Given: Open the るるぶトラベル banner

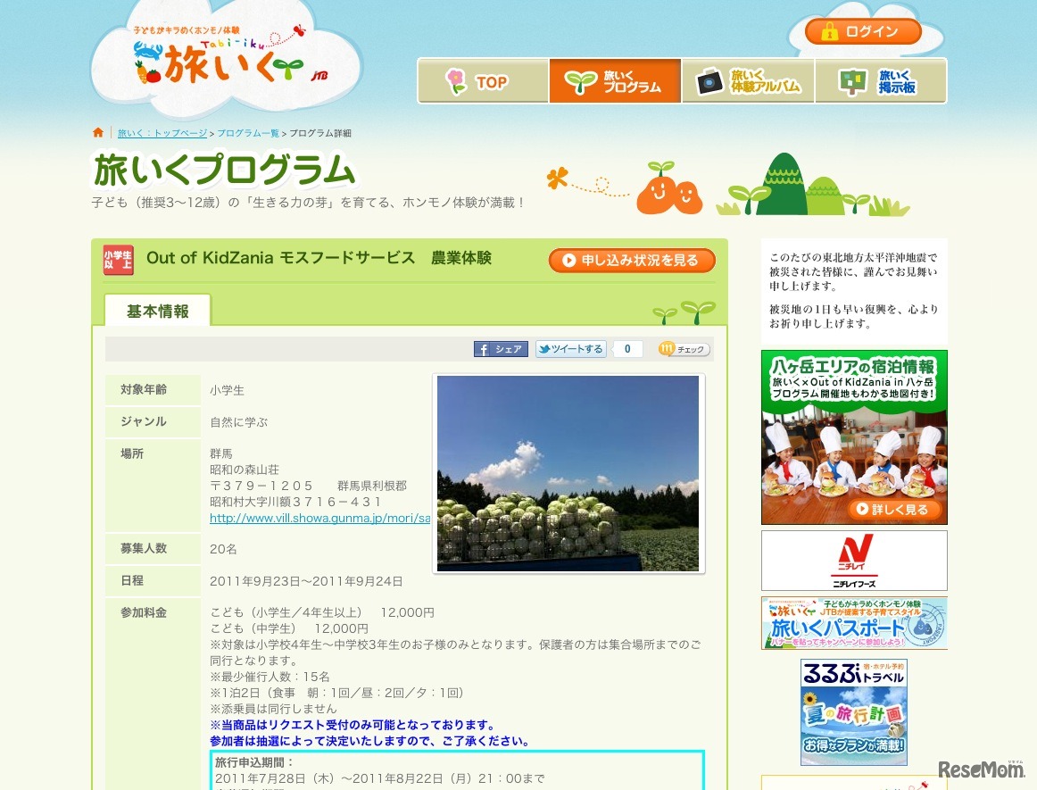Looking at the screenshot, I should 854,712.
